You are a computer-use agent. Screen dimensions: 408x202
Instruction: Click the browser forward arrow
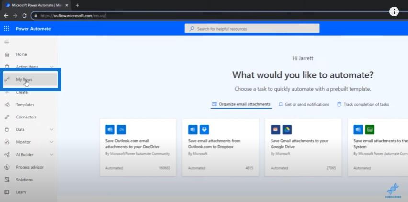click(15, 16)
